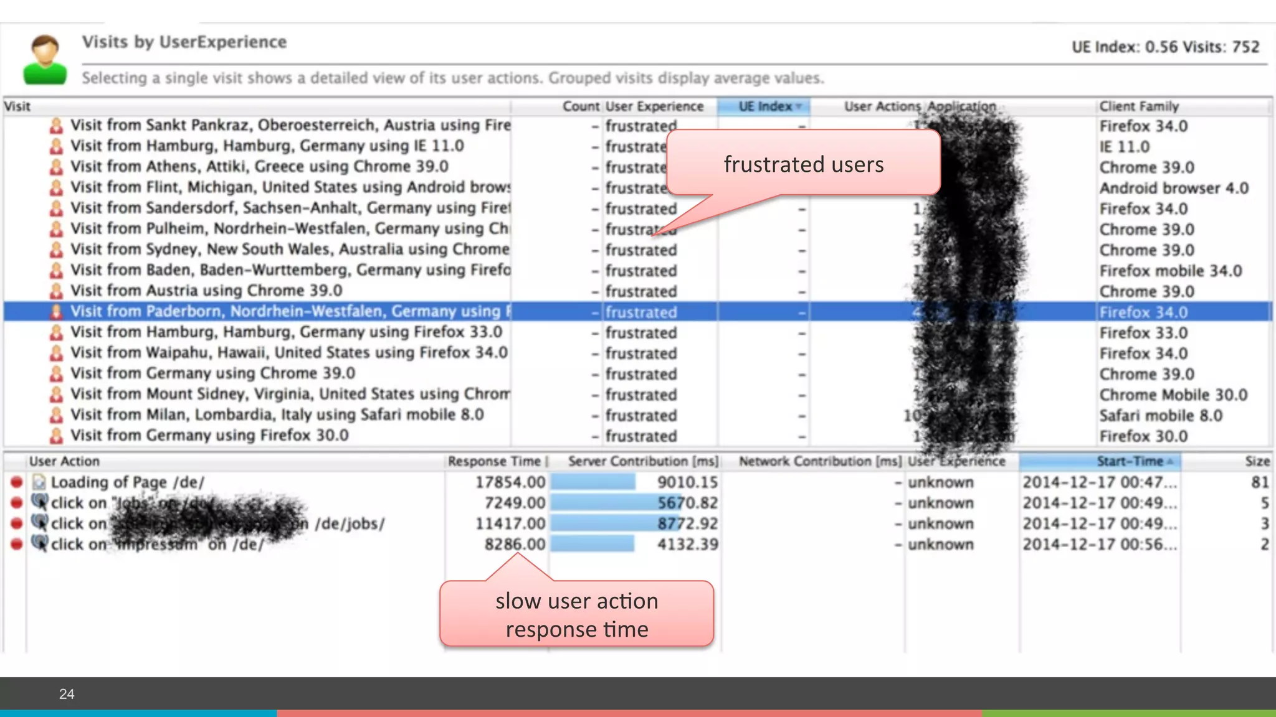This screenshot has width=1276, height=717.
Task: Click red status dot of Loading of Page row
Action: (17, 482)
